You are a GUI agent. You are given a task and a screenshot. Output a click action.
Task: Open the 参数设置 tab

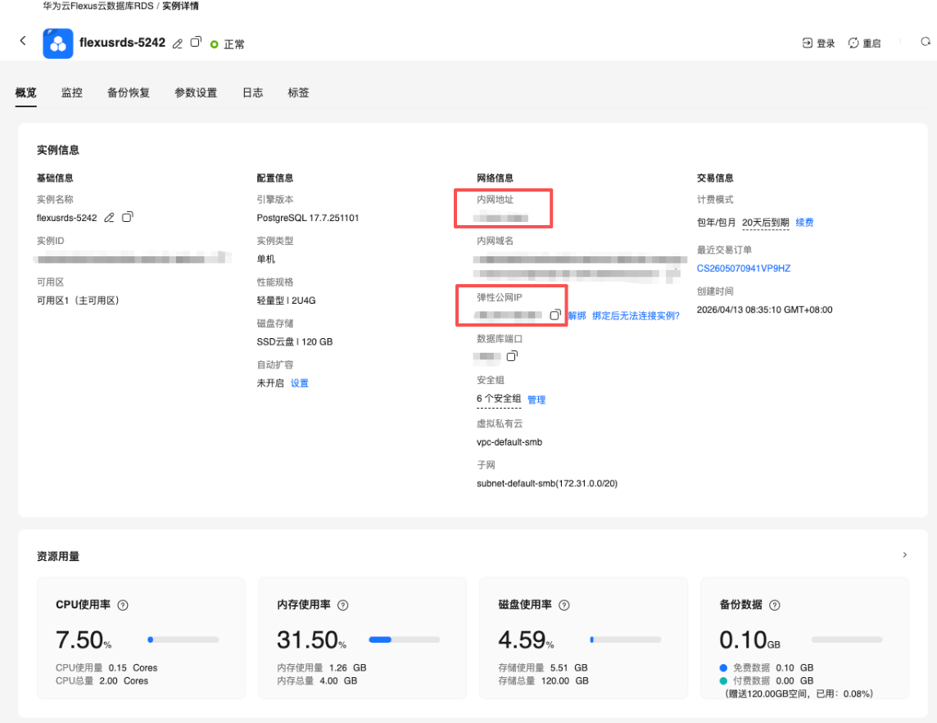pyautogui.click(x=196, y=93)
